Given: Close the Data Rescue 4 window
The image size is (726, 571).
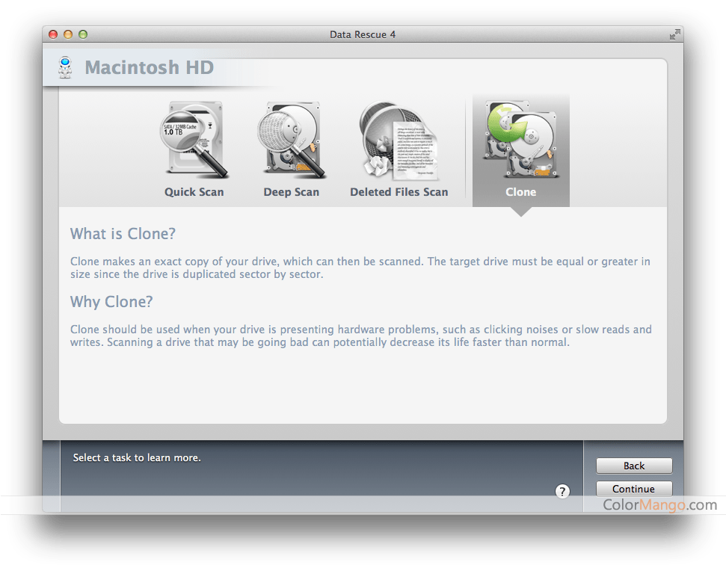Looking at the screenshot, I should [x=53, y=34].
